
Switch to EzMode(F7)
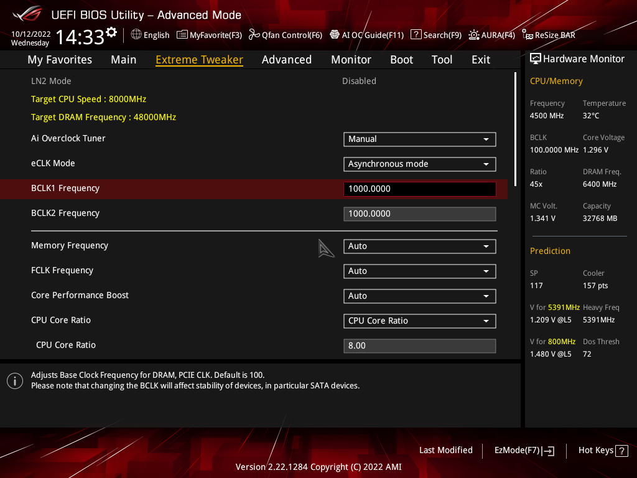pos(524,451)
